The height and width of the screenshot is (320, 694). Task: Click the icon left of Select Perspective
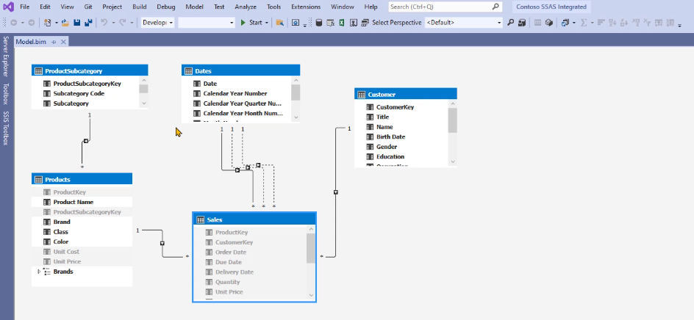click(x=365, y=23)
